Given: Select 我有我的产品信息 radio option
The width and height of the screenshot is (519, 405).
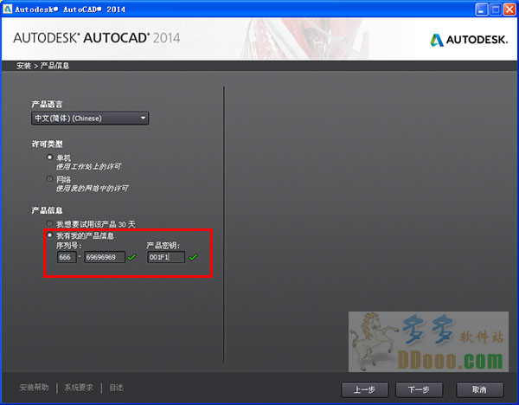Looking at the screenshot, I should point(49,235).
